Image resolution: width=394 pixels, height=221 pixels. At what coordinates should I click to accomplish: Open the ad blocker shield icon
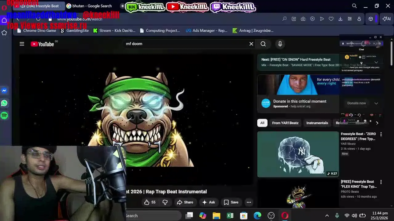pos(312,19)
